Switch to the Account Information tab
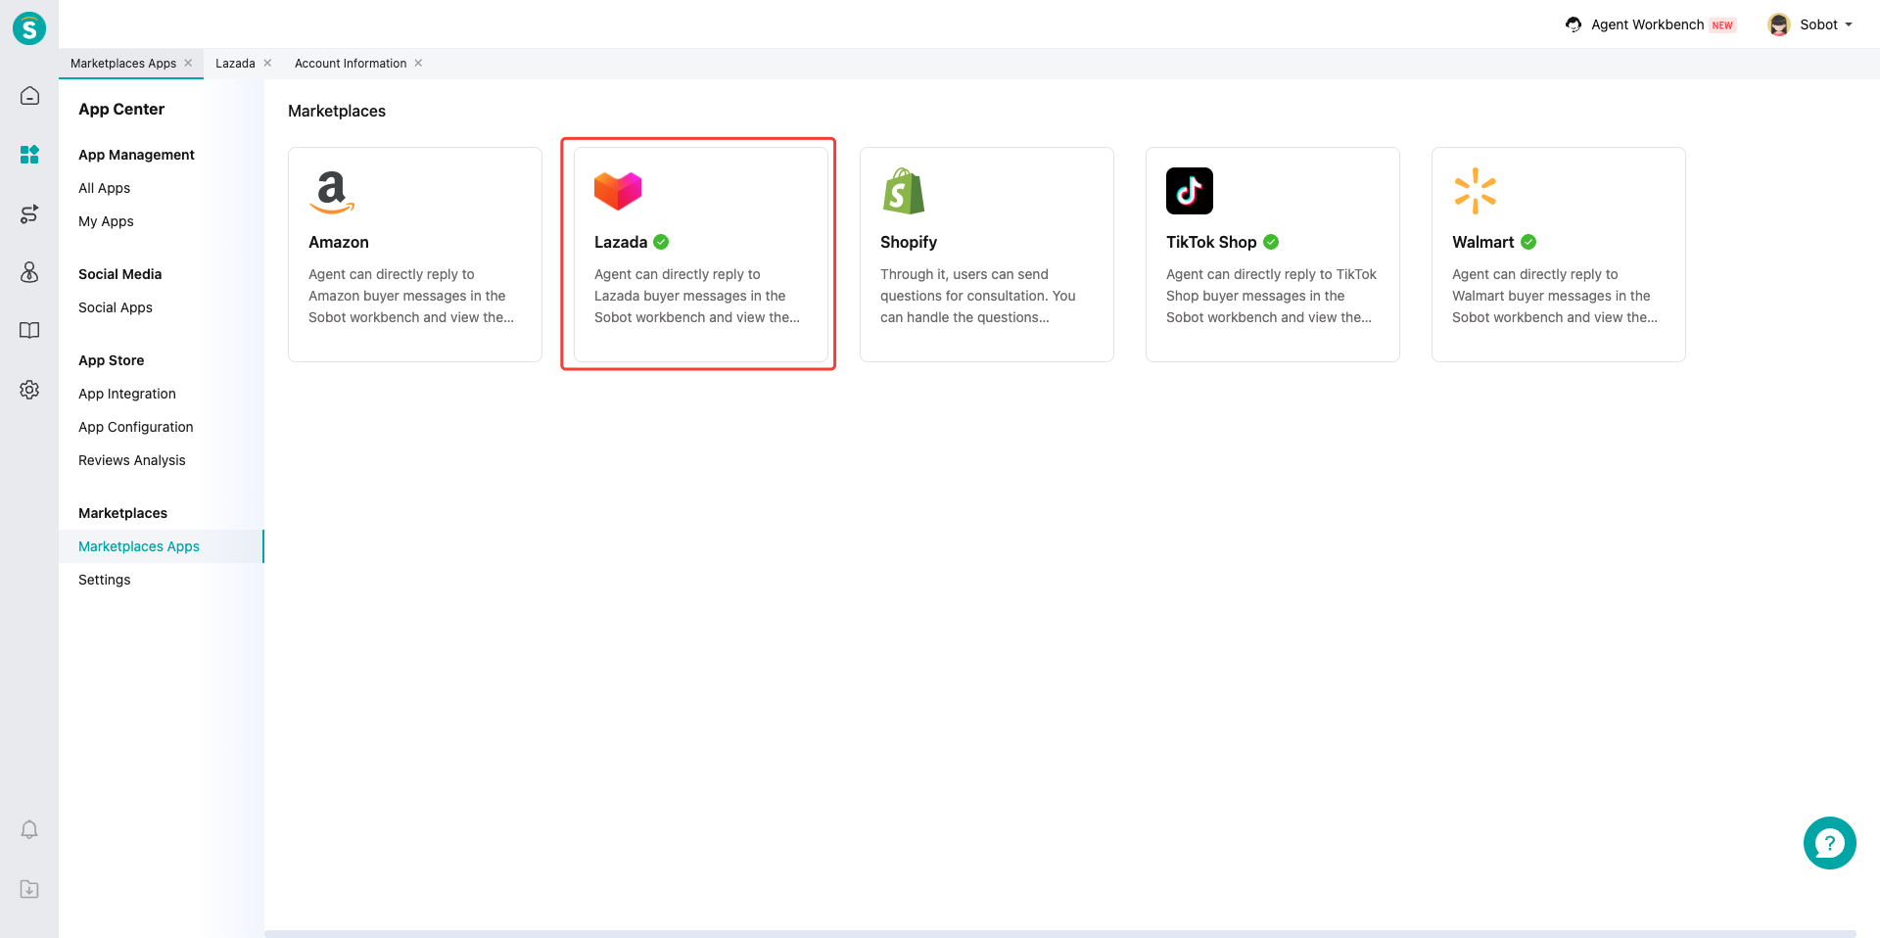 click(350, 64)
